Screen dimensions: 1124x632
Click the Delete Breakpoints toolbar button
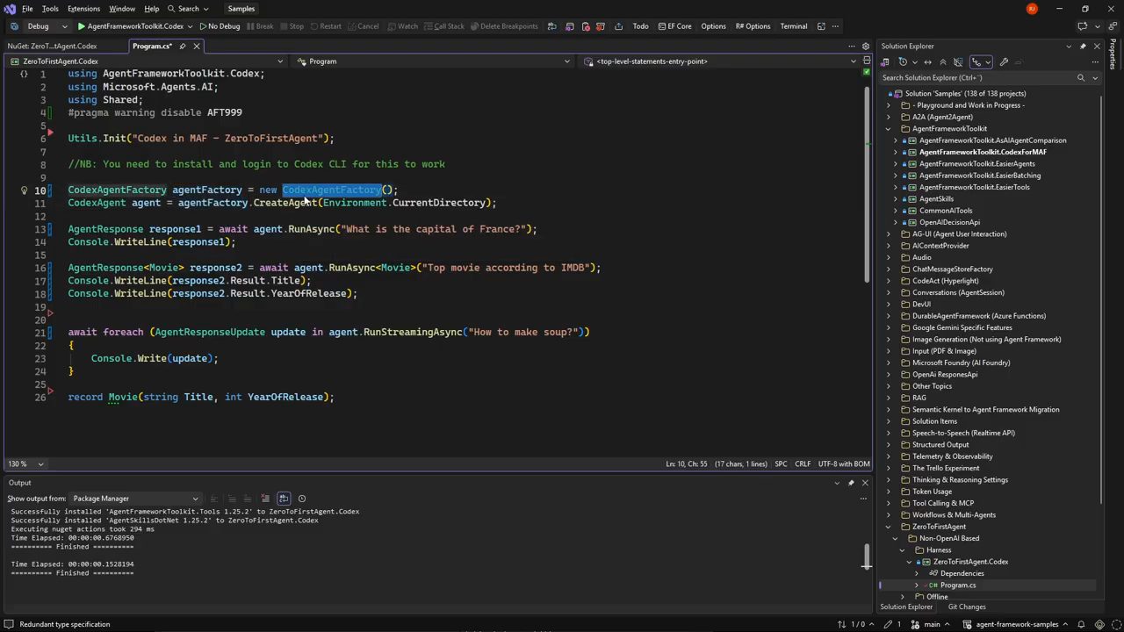pyautogui.click(x=503, y=26)
